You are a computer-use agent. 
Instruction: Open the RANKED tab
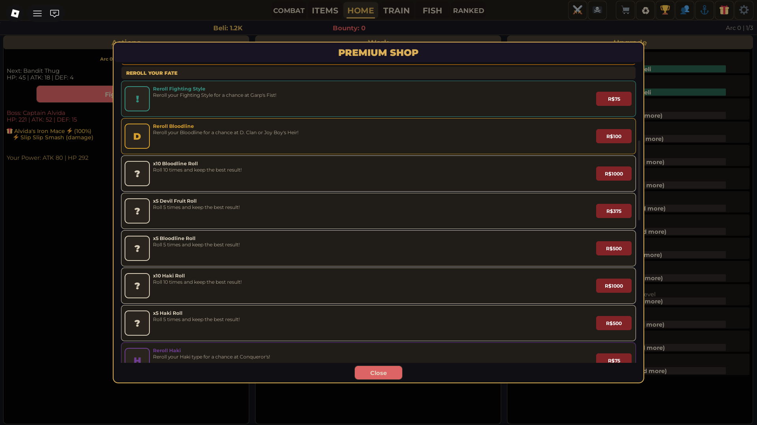[468, 11]
